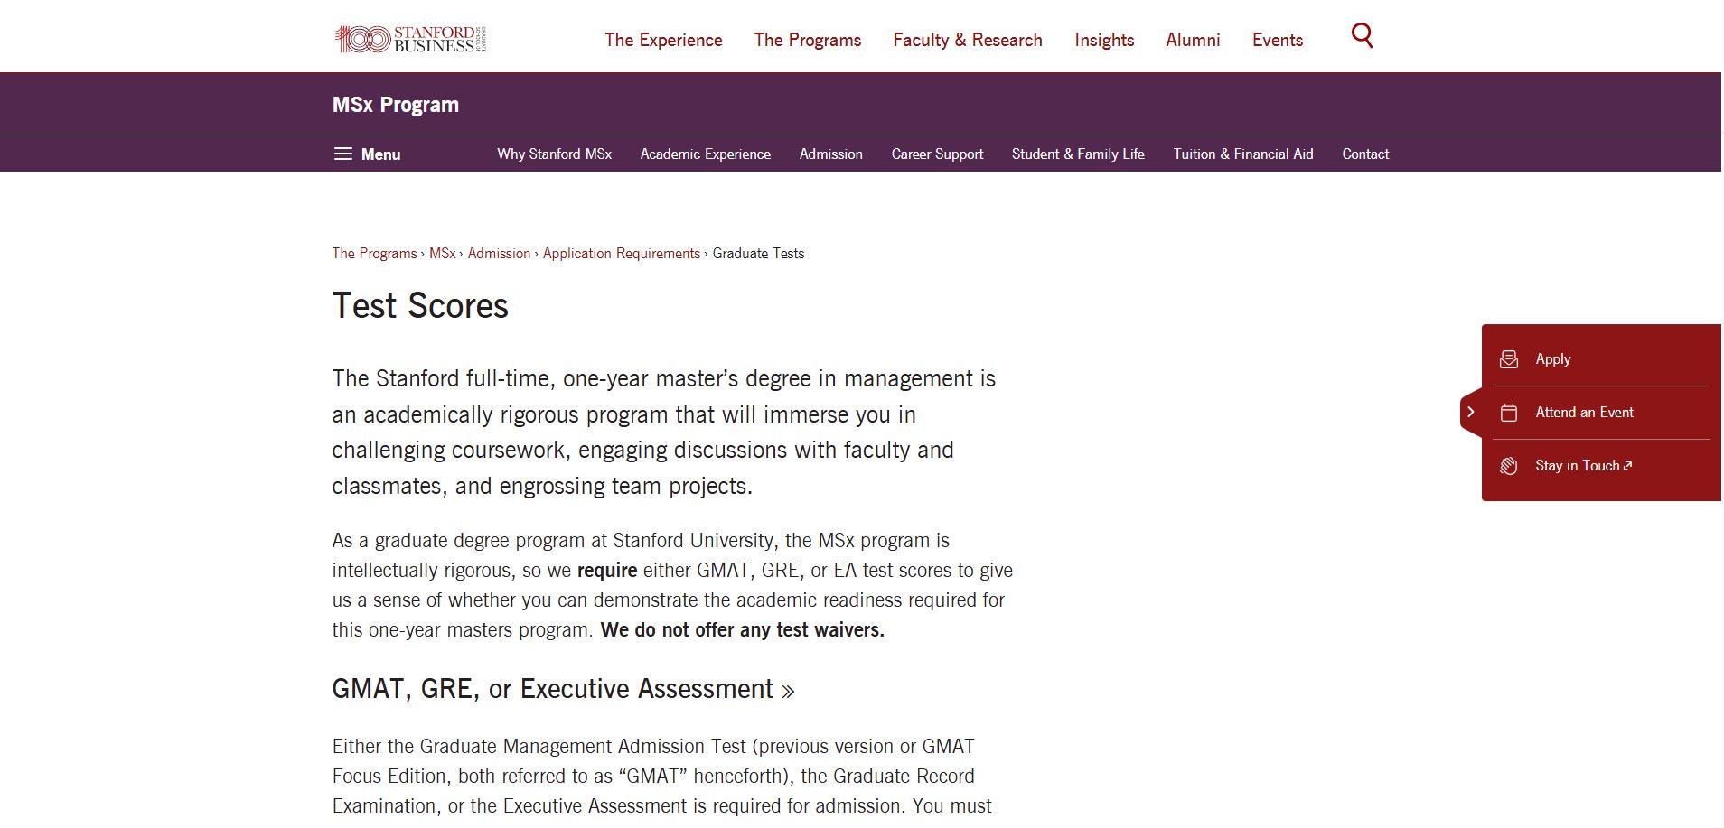Open Career Support in the subnav
Viewport: 1724px width, 828px height.
(x=937, y=154)
